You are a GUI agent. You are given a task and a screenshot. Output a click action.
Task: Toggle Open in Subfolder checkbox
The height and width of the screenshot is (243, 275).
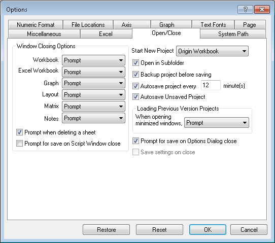click(135, 63)
